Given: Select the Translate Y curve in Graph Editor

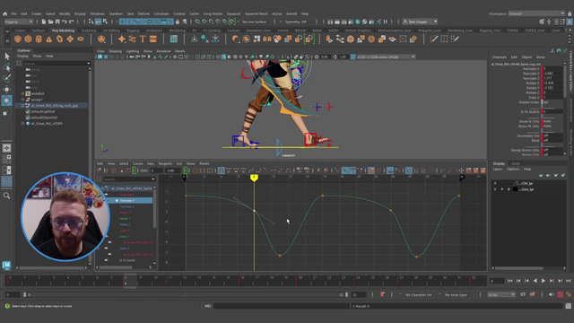Looking at the screenshot, I should pos(128,201).
